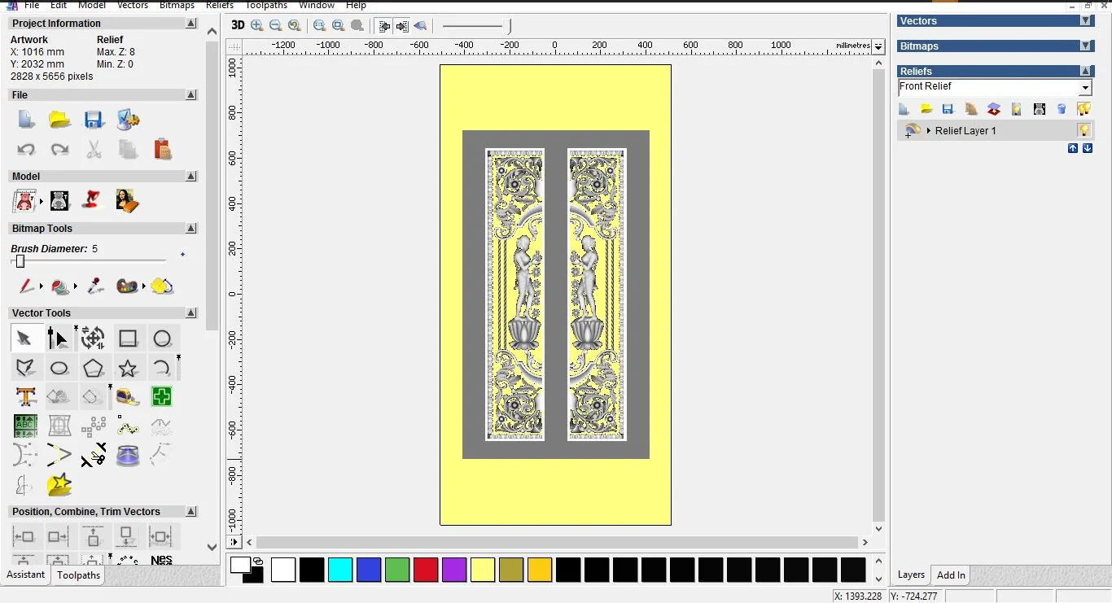Image resolution: width=1112 pixels, height=603 pixels.
Task: Click the delete relief layer trash icon
Action: pos(1061,109)
